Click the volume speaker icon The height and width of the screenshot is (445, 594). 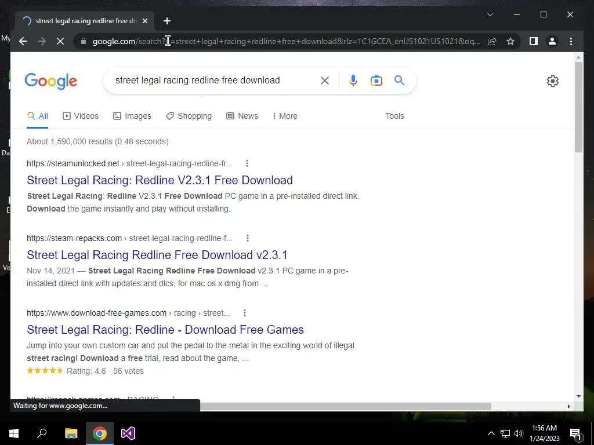tap(519, 433)
